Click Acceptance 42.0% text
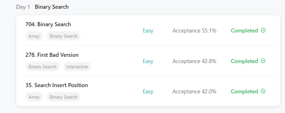Screen dimensions: 285x113 click(194, 91)
